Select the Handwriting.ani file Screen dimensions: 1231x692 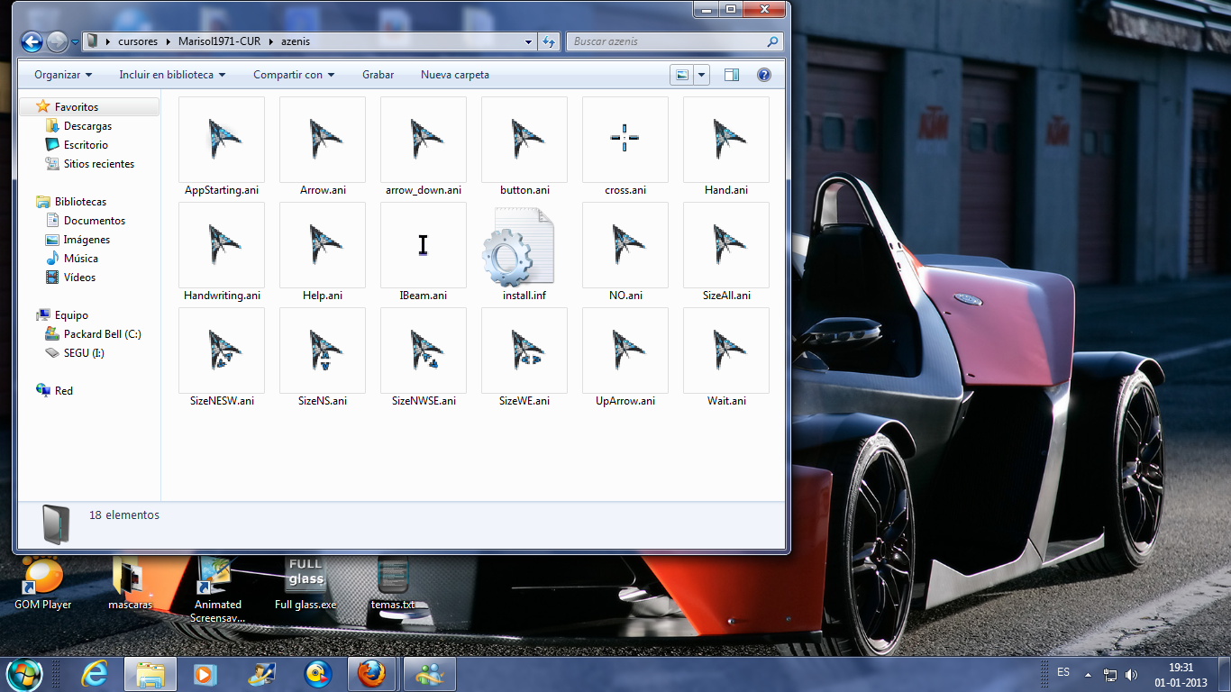pyautogui.click(x=222, y=252)
